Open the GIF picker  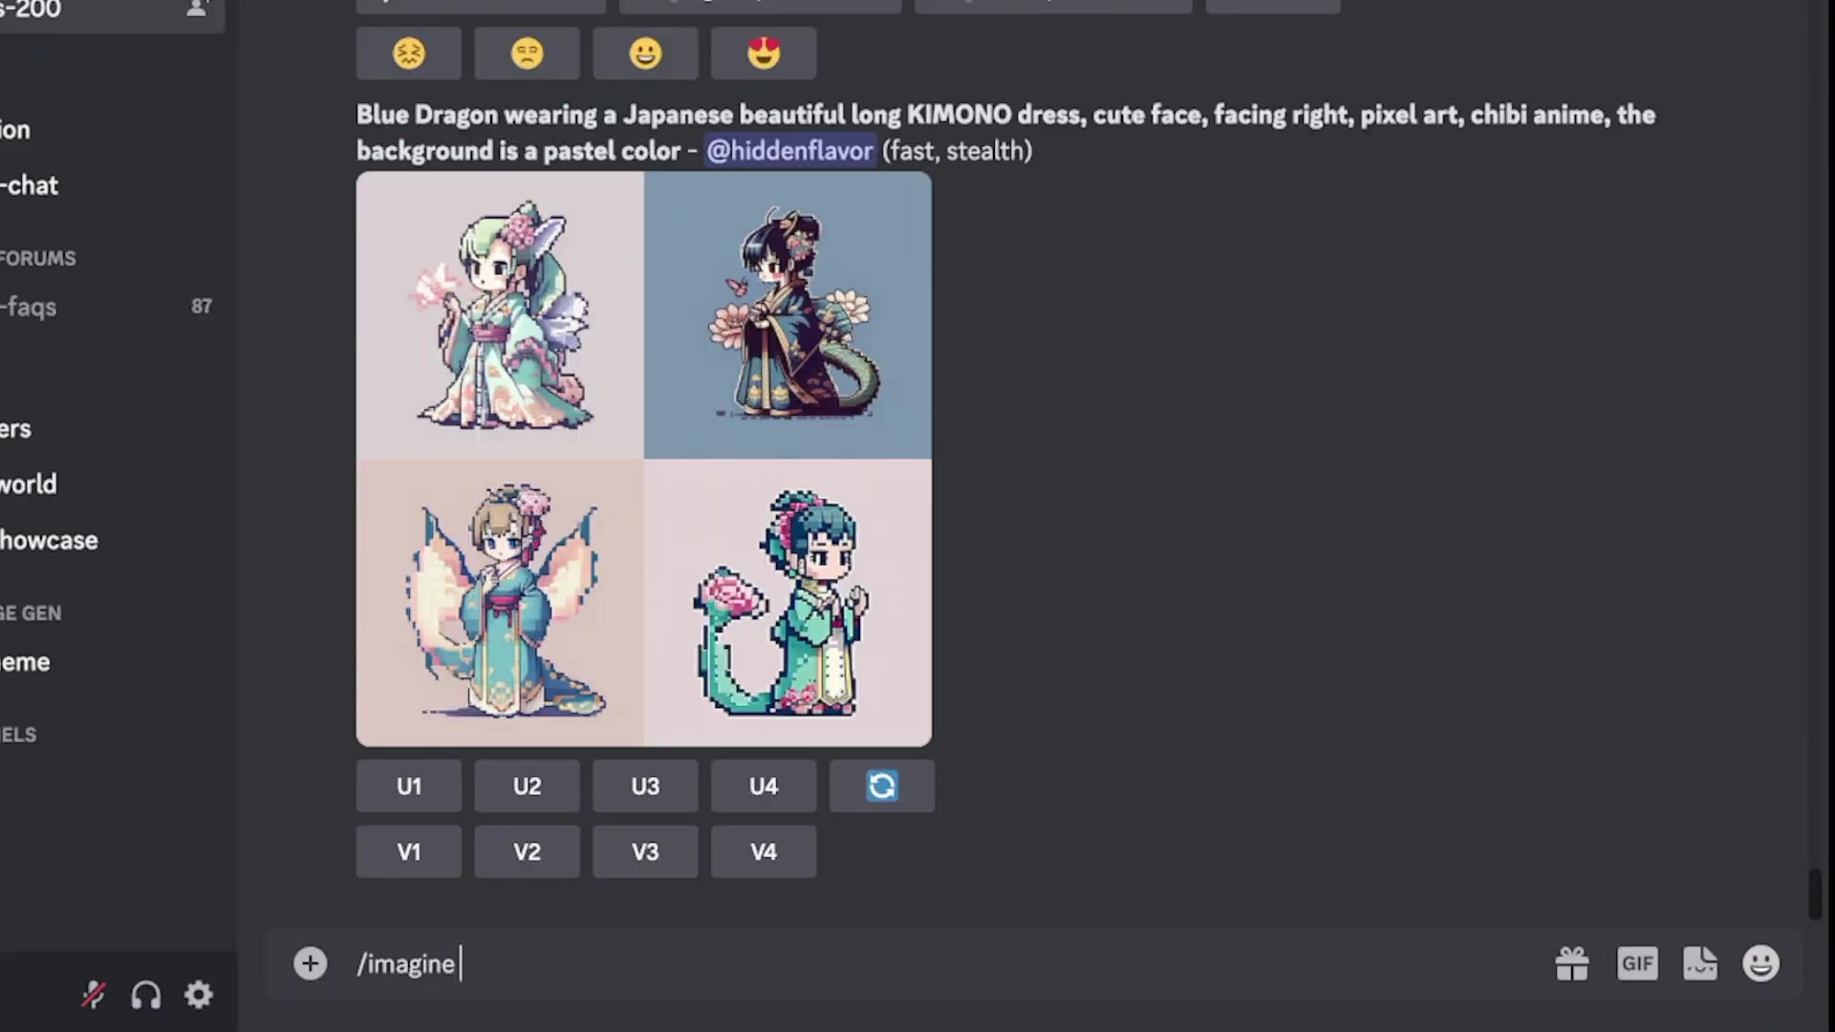pyautogui.click(x=1637, y=963)
